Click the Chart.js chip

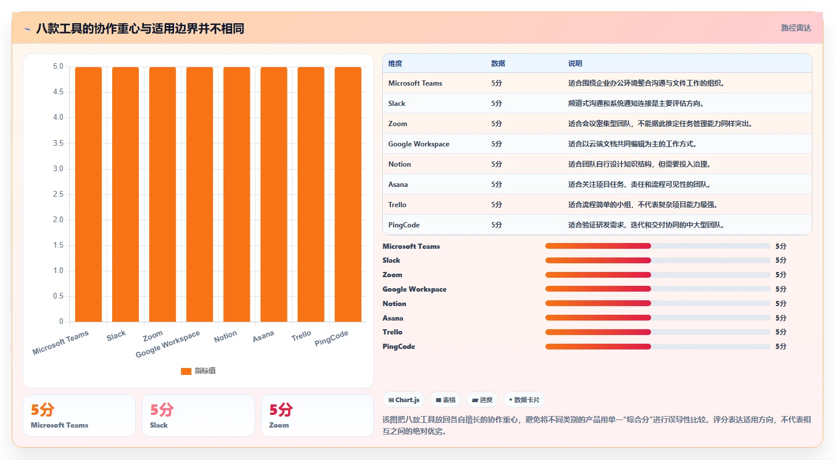(404, 400)
